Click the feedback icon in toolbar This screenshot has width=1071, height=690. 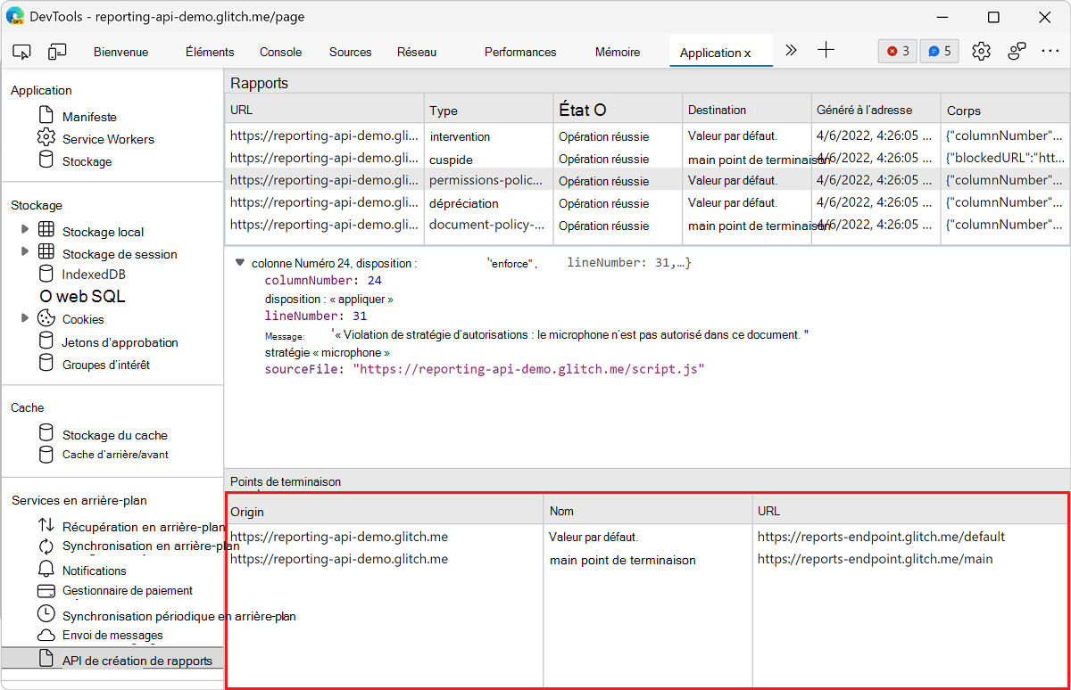pyautogui.click(x=1017, y=51)
